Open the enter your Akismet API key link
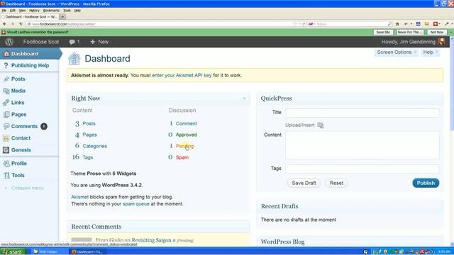The image size is (454, 255). click(182, 75)
